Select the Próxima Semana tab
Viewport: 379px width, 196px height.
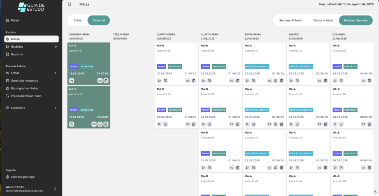tap(356, 20)
